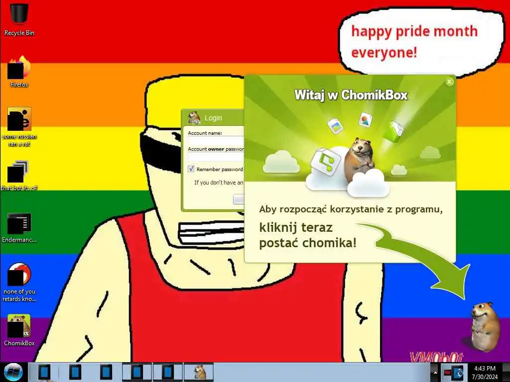This screenshot has width=510, height=382.
Task: Open the clock showing 4:43 PM
Action: (485, 372)
